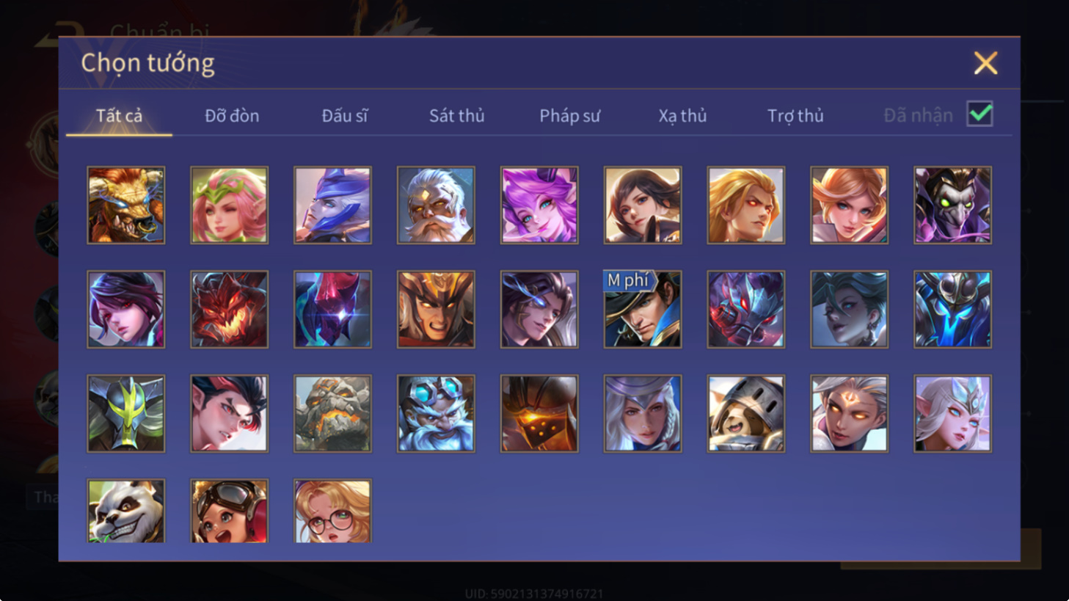Select the orange lion beast hero portrait
The width and height of the screenshot is (1069, 601).
pyautogui.click(x=126, y=205)
